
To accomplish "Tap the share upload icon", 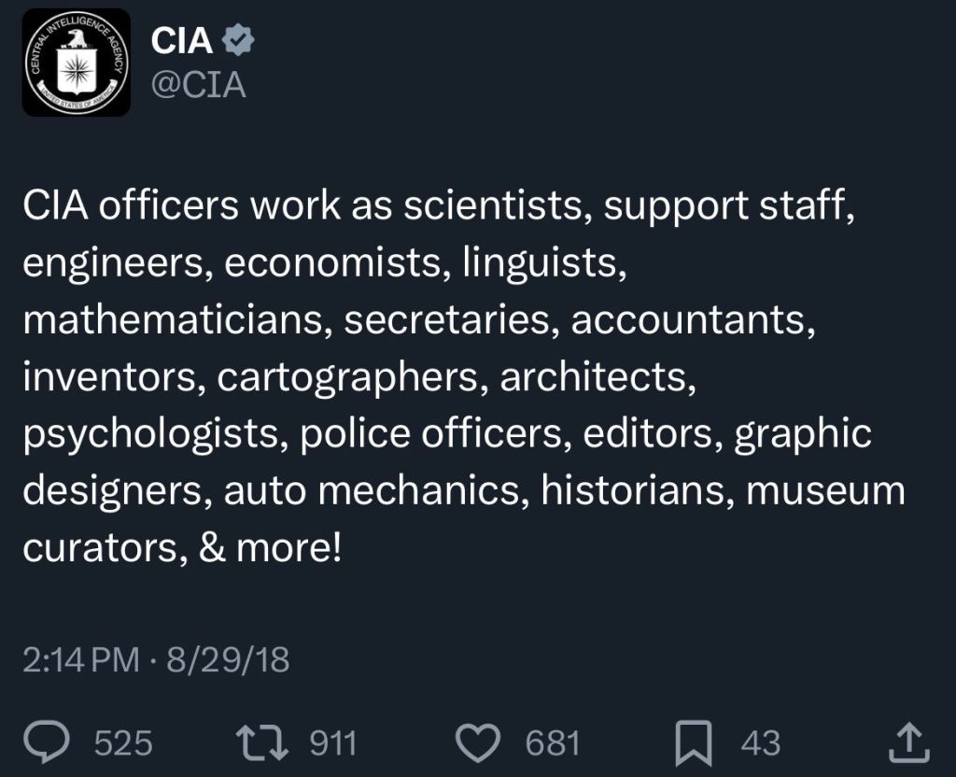I will (909, 742).
